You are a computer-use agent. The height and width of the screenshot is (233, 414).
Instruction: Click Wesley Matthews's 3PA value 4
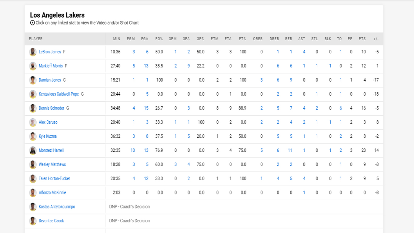[189, 164]
